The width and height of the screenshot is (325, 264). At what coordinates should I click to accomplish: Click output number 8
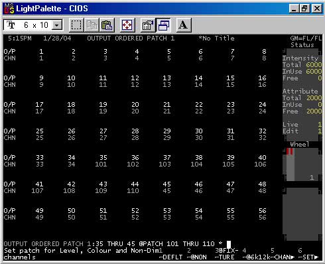point(264,52)
